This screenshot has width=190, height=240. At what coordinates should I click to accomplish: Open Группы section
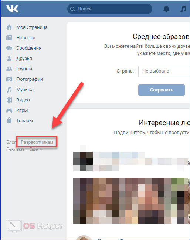tap(24, 69)
